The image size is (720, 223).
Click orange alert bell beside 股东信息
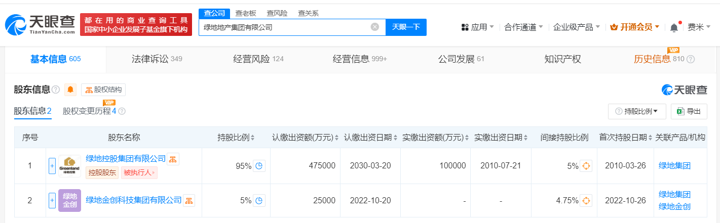tap(70, 90)
